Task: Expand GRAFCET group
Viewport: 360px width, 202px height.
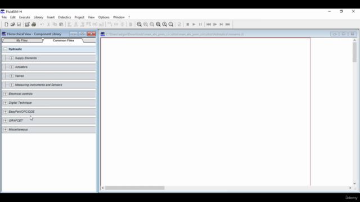Action: 5,121
